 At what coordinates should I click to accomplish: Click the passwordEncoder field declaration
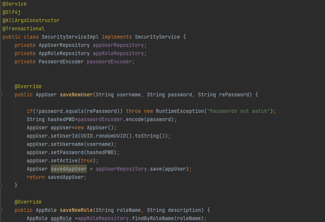pyautogui.click(x=109, y=61)
